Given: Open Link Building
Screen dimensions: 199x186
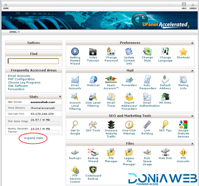Looking at the screenshot, I should 147,128.
